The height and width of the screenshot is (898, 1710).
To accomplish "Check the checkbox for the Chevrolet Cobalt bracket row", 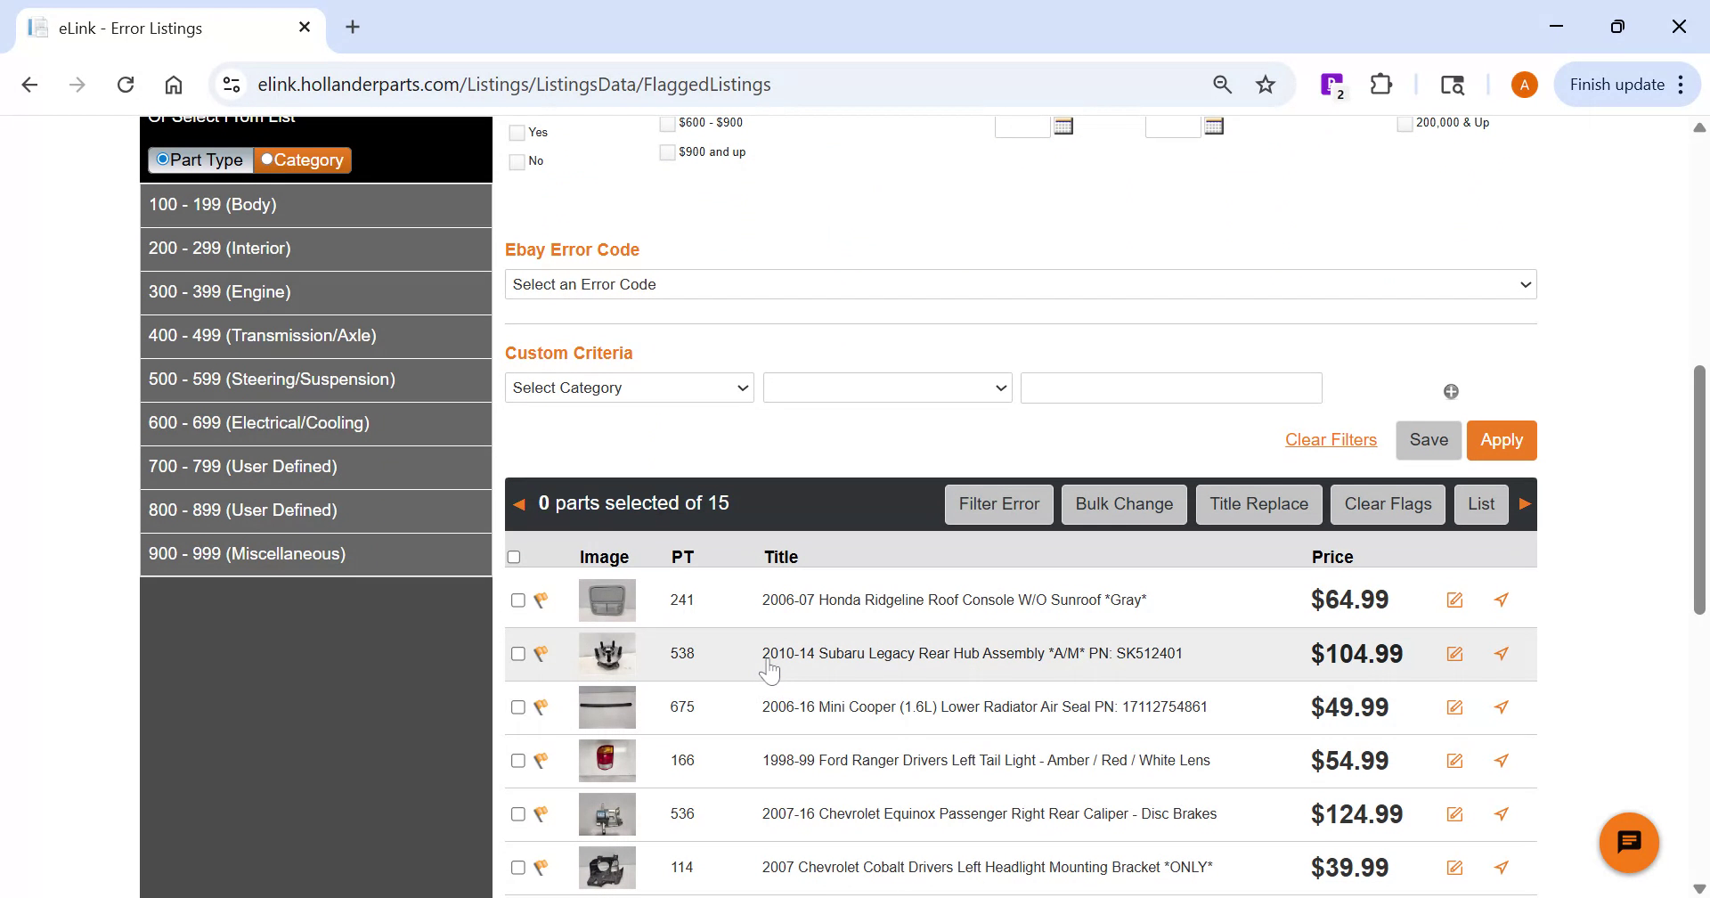I will (x=517, y=867).
